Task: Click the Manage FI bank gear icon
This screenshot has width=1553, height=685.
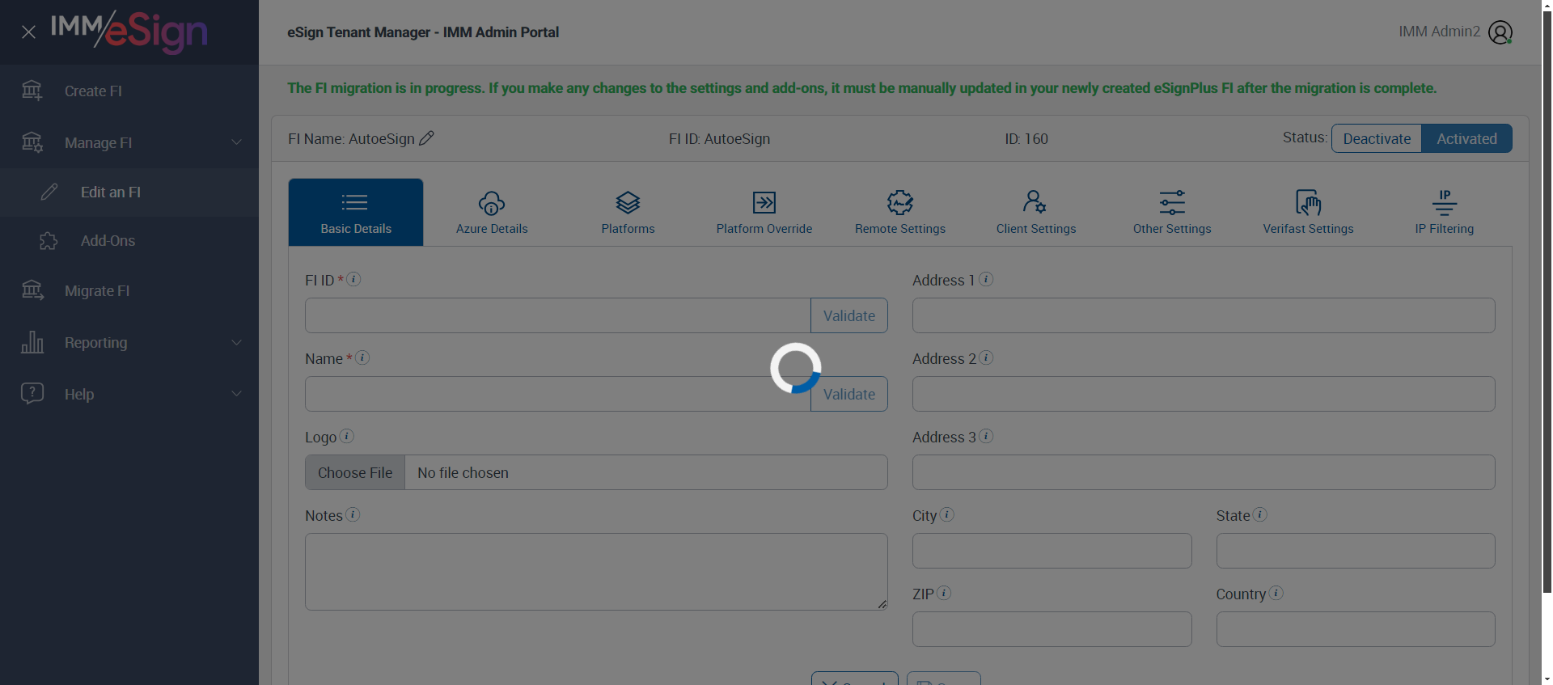Action: (32, 142)
